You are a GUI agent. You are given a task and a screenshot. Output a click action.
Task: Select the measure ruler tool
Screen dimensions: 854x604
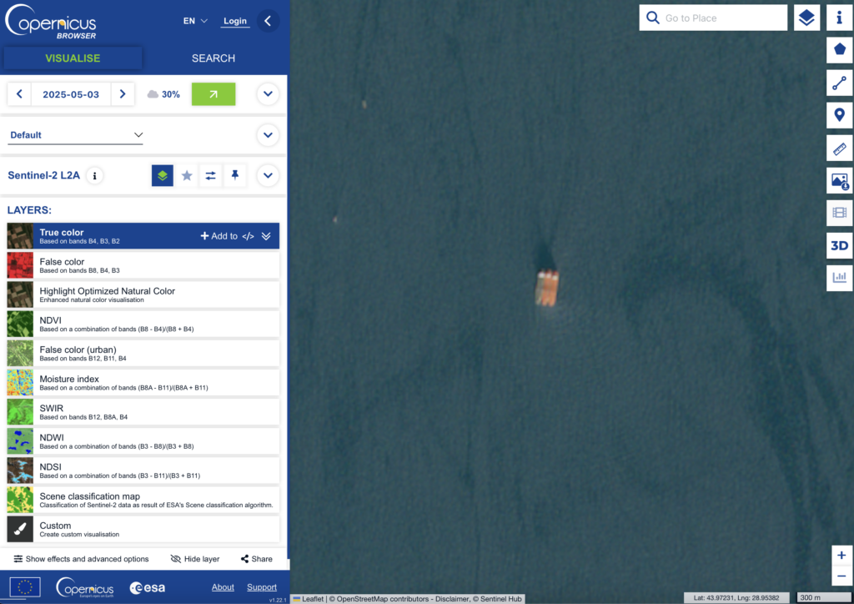(x=839, y=148)
